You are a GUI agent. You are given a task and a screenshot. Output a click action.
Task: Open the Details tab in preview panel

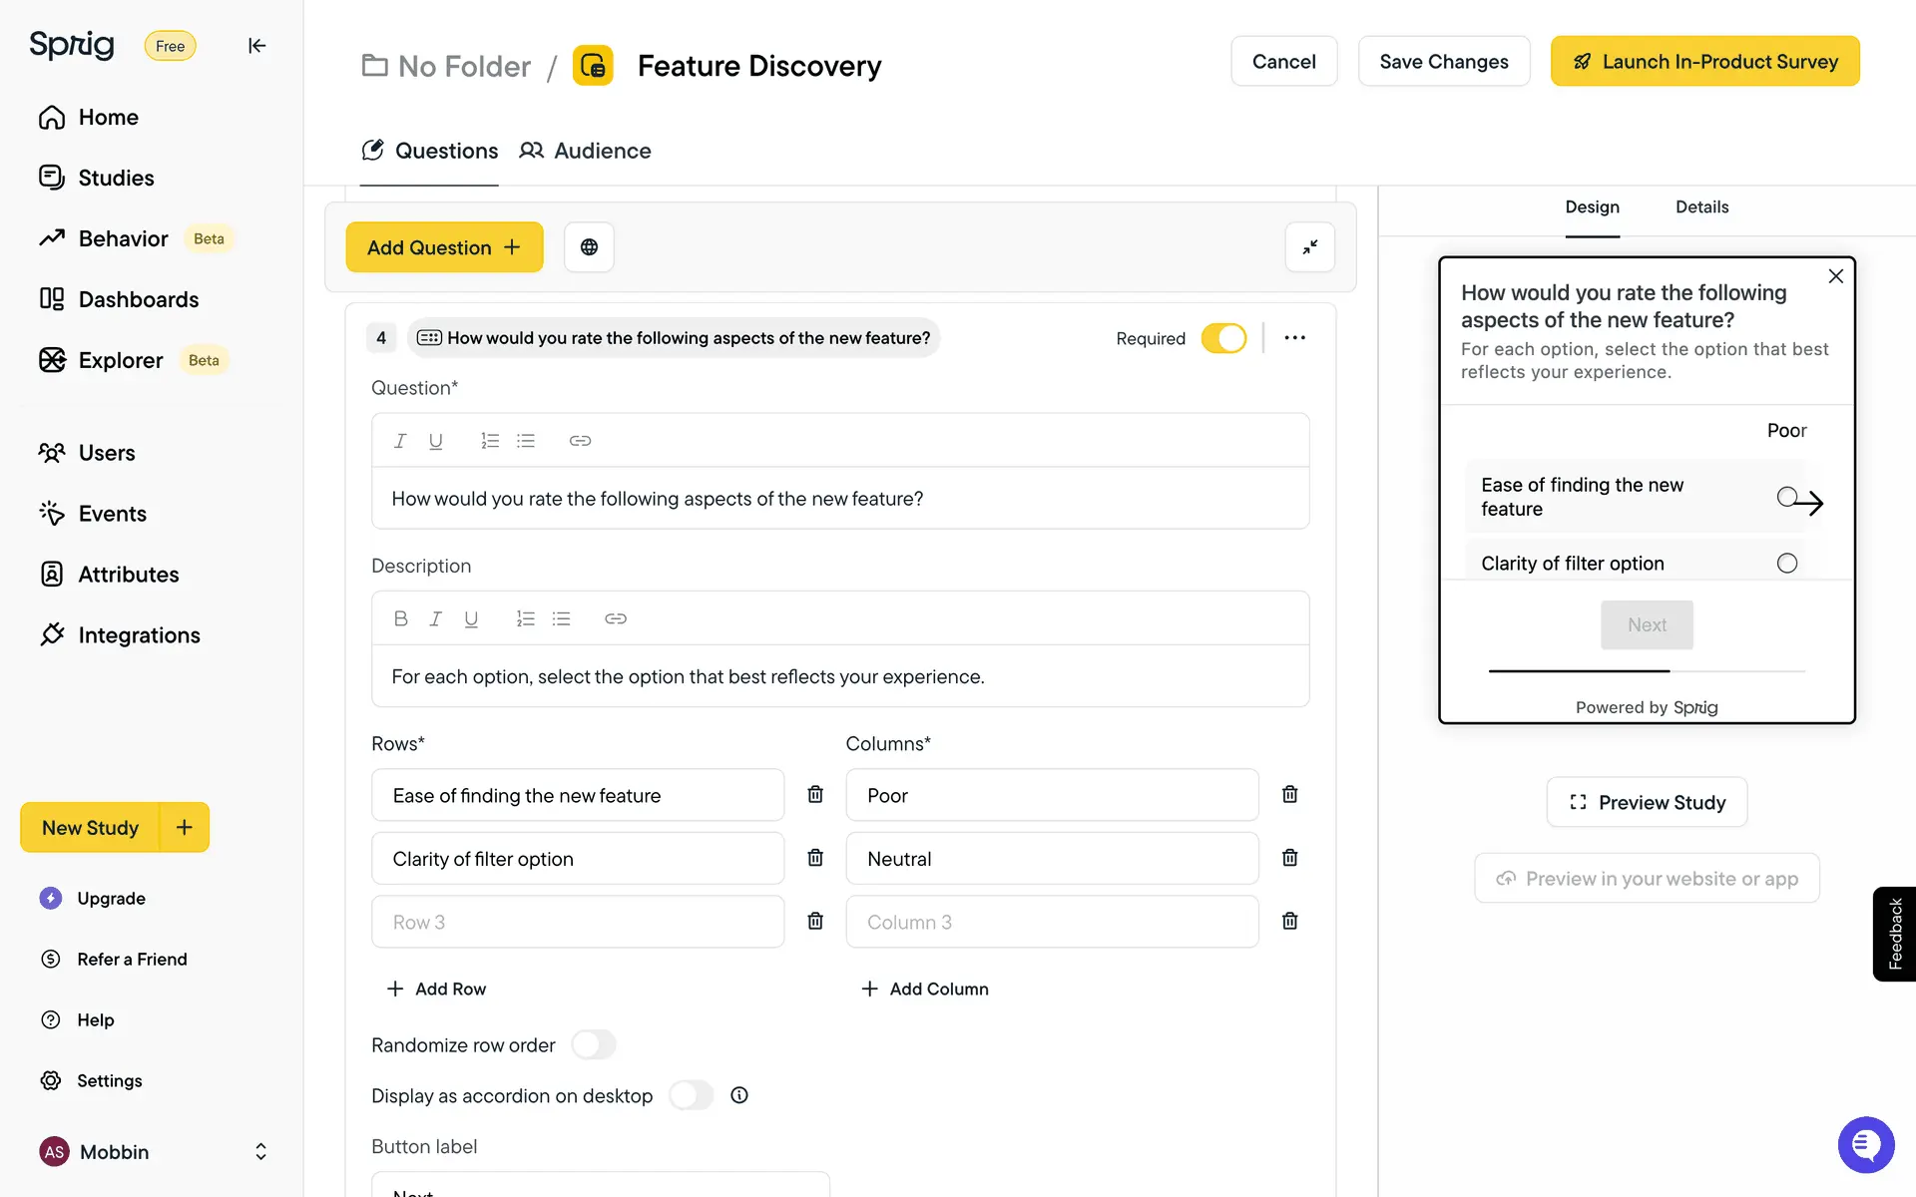coord(1701,207)
